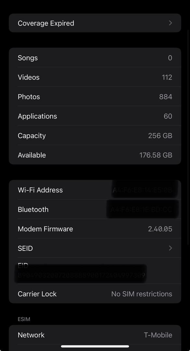Tap the Capacity 256 GB row
The image size is (190, 351).
point(95,136)
